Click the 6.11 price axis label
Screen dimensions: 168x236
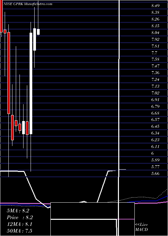coord(155,147)
